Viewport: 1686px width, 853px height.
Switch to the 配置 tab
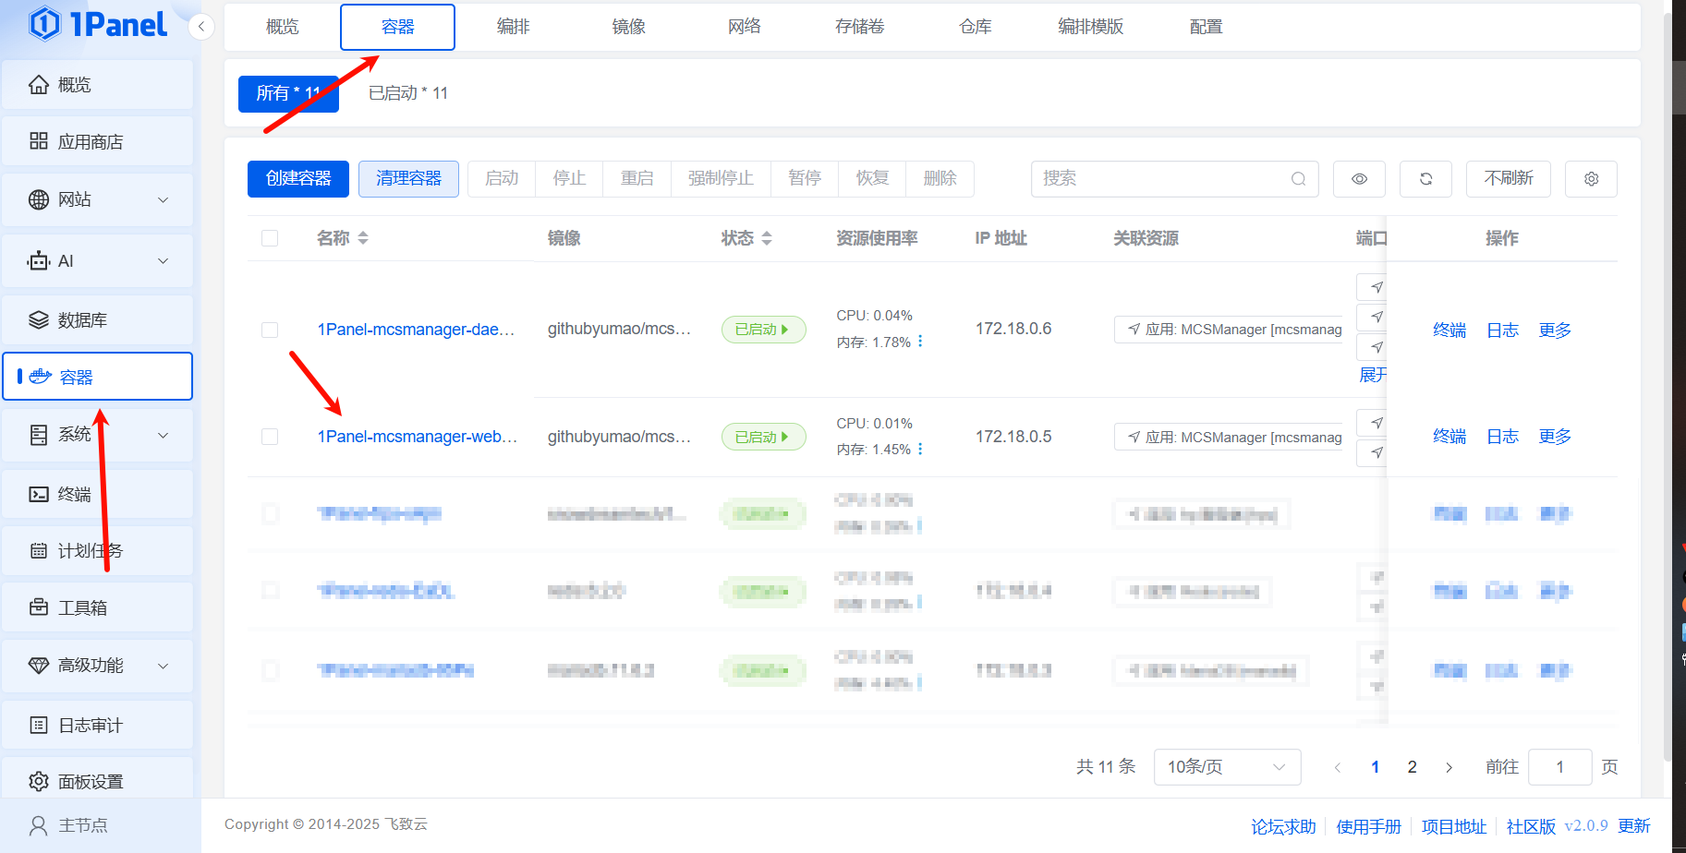click(x=1206, y=27)
